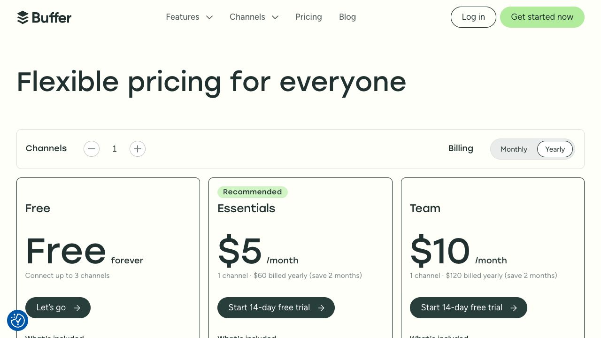Screen dimensions: 601x338
Task: Go to the Pricing page
Action: tap(308, 17)
